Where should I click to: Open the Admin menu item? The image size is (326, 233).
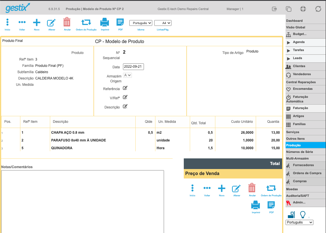pyautogui.click(x=305, y=203)
